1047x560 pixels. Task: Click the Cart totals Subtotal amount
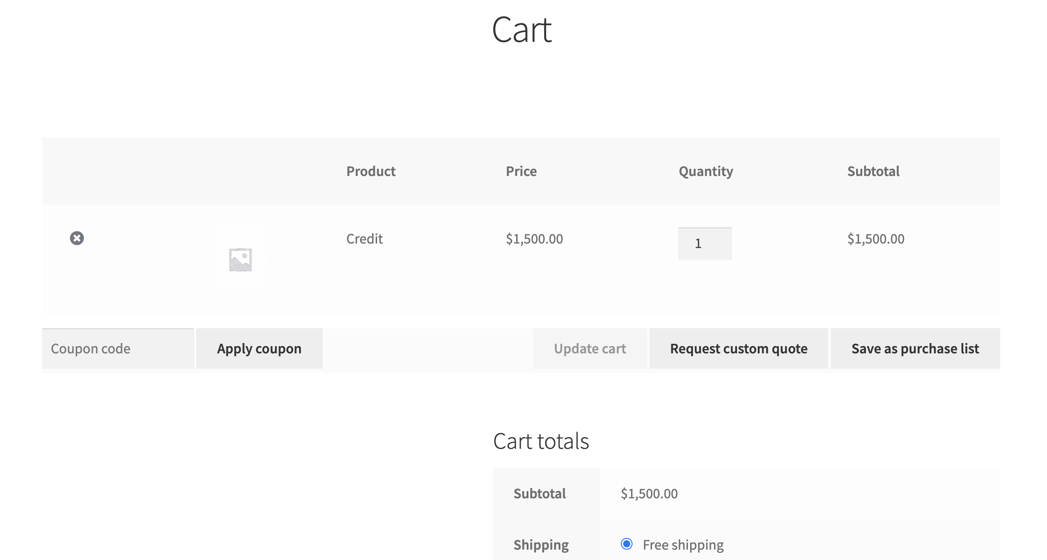pos(649,493)
